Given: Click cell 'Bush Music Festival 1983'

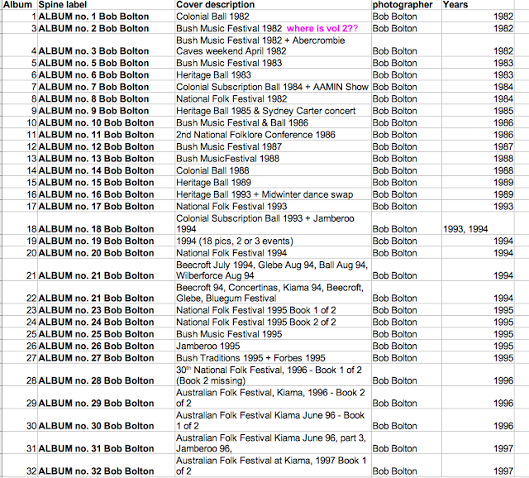Looking at the screenshot, I should (273, 63).
